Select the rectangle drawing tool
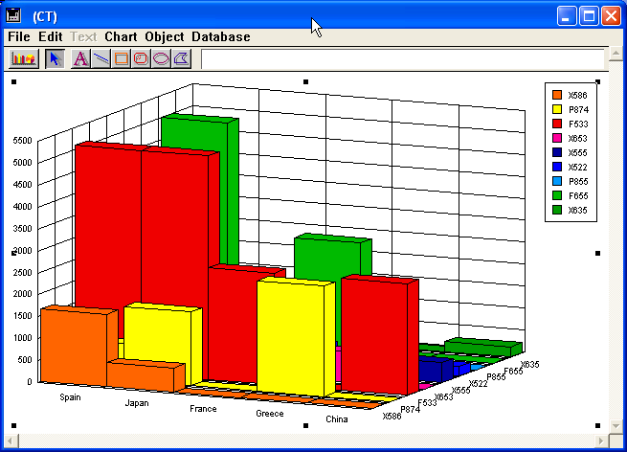627x452 pixels. [x=121, y=58]
